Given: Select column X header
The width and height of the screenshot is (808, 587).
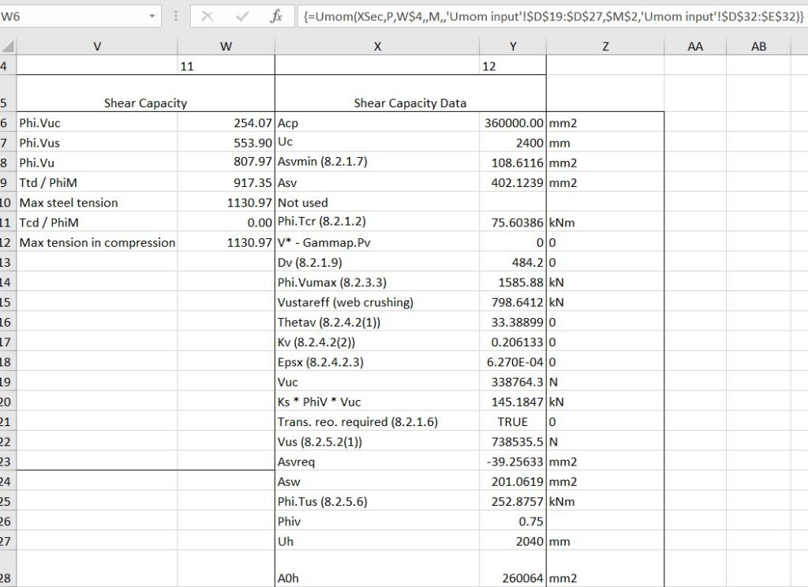Looking at the screenshot, I should [376, 47].
